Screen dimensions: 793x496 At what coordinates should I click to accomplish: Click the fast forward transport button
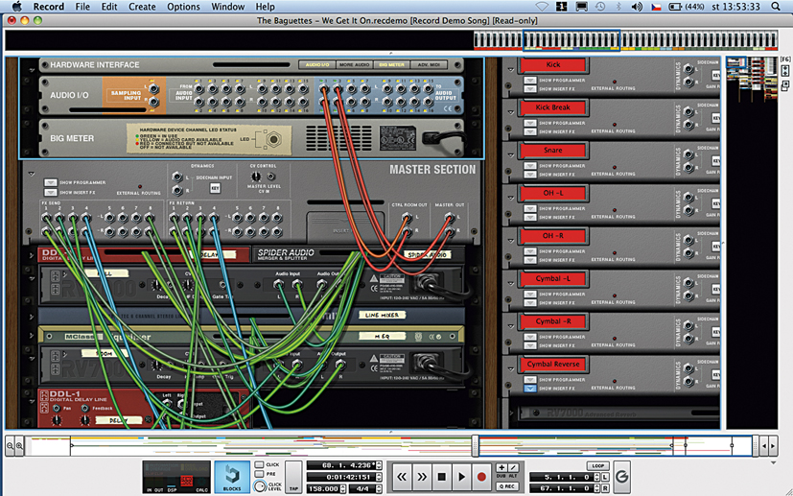click(422, 477)
